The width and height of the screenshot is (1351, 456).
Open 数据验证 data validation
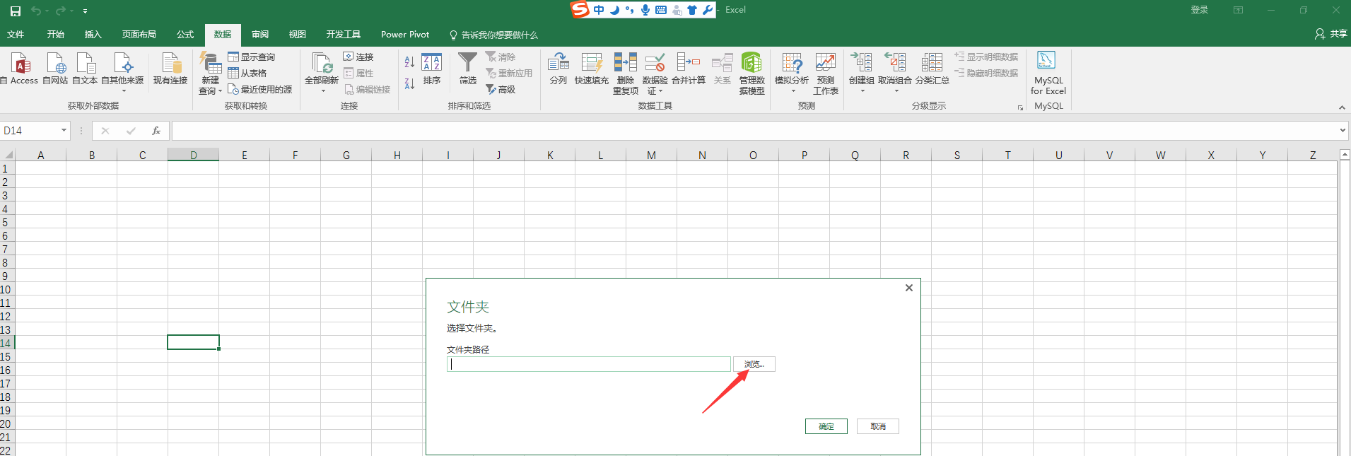click(655, 73)
